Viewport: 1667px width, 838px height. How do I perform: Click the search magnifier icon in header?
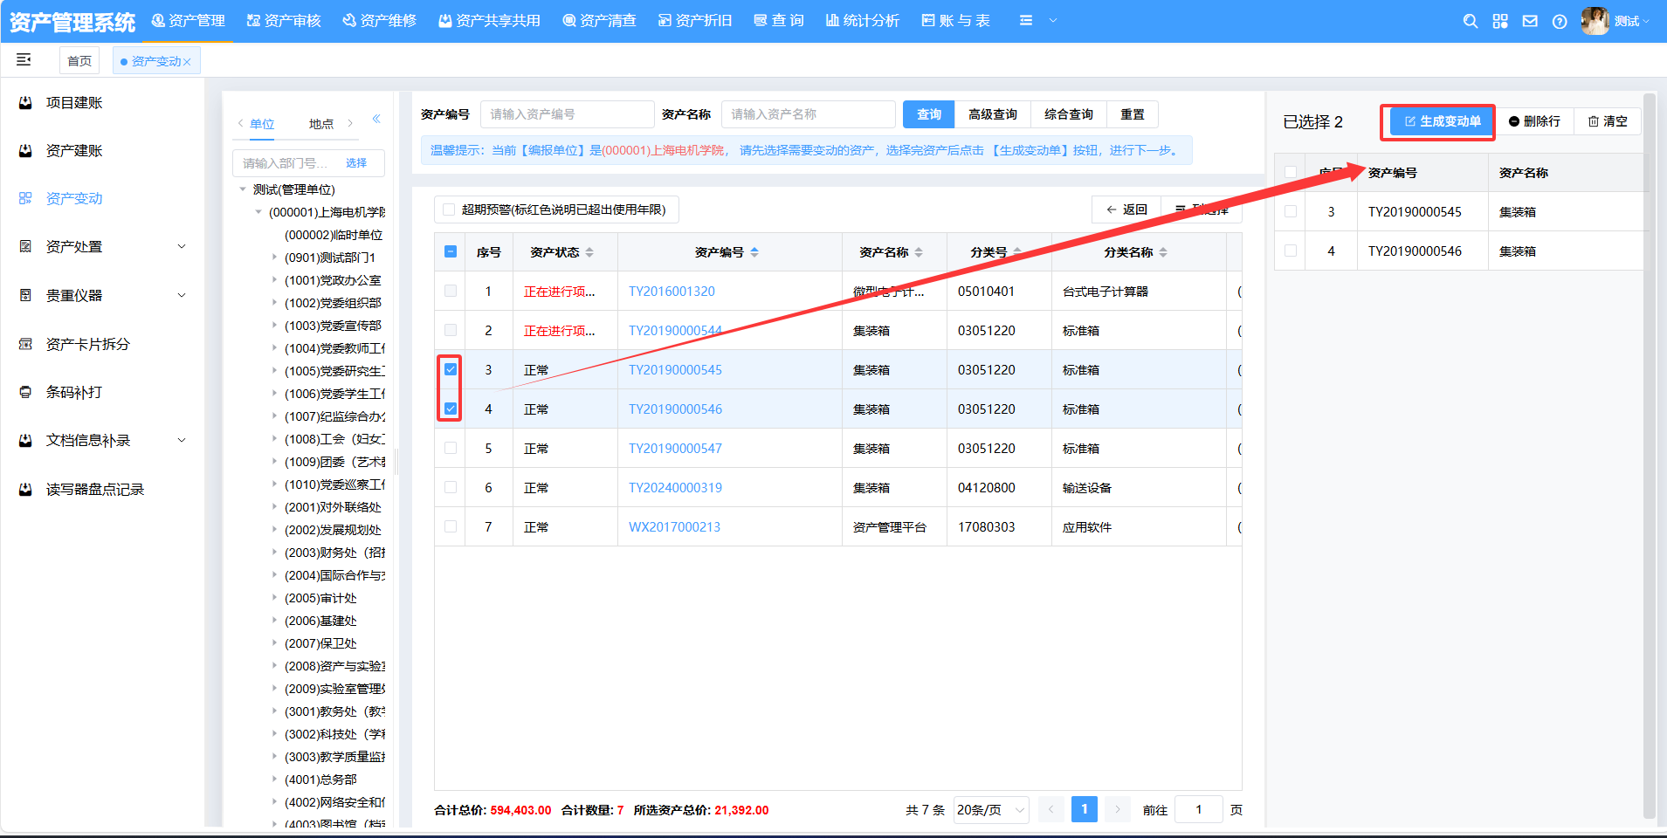click(1471, 21)
